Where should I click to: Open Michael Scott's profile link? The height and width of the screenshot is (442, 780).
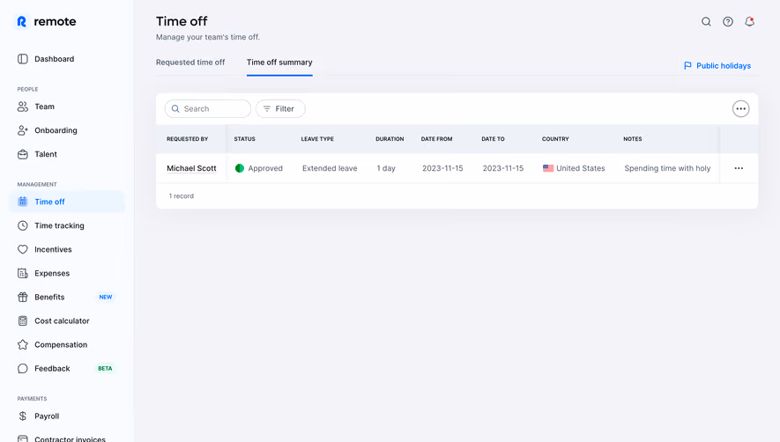click(x=191, y=168)
